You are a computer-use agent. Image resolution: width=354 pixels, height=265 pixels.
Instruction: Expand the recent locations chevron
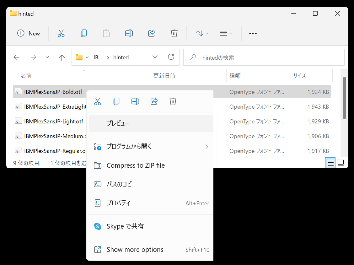point(47,57)
